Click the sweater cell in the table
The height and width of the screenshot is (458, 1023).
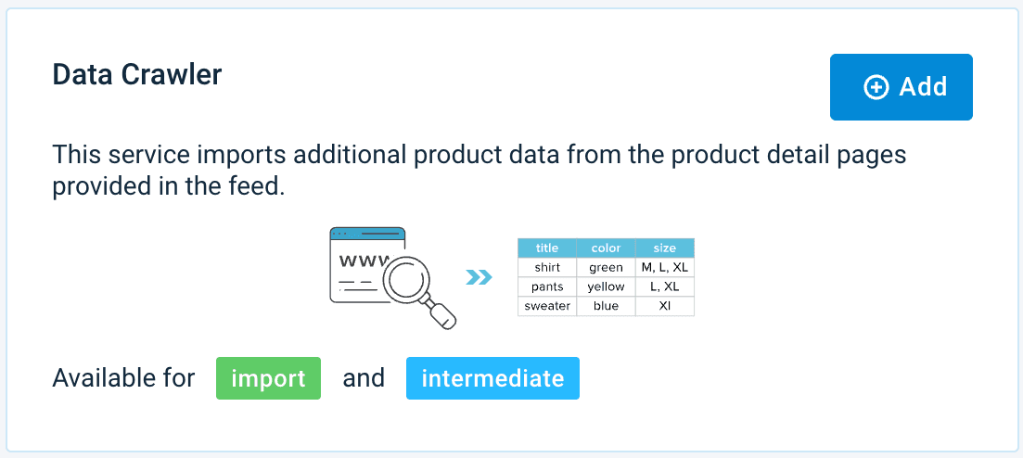click(x=547, y=306)
